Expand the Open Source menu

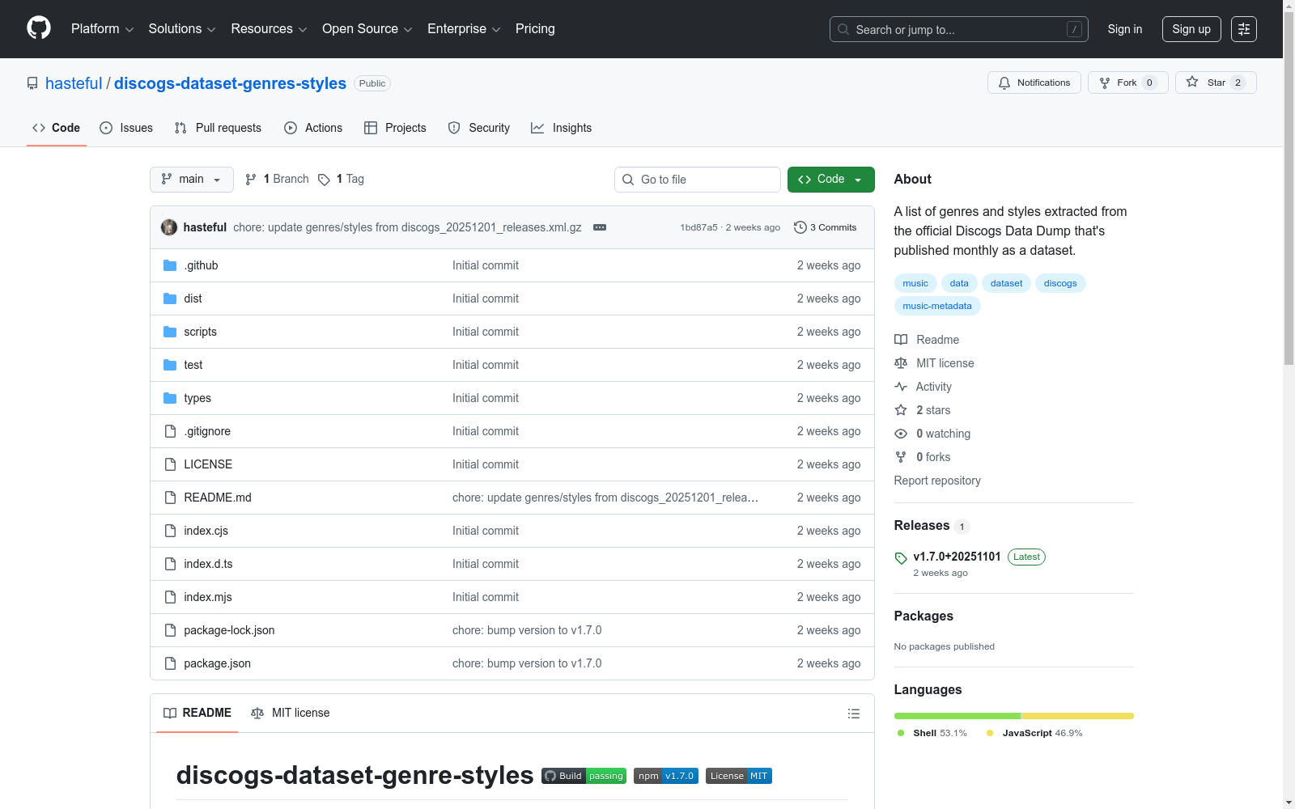(x=367, y=29)
